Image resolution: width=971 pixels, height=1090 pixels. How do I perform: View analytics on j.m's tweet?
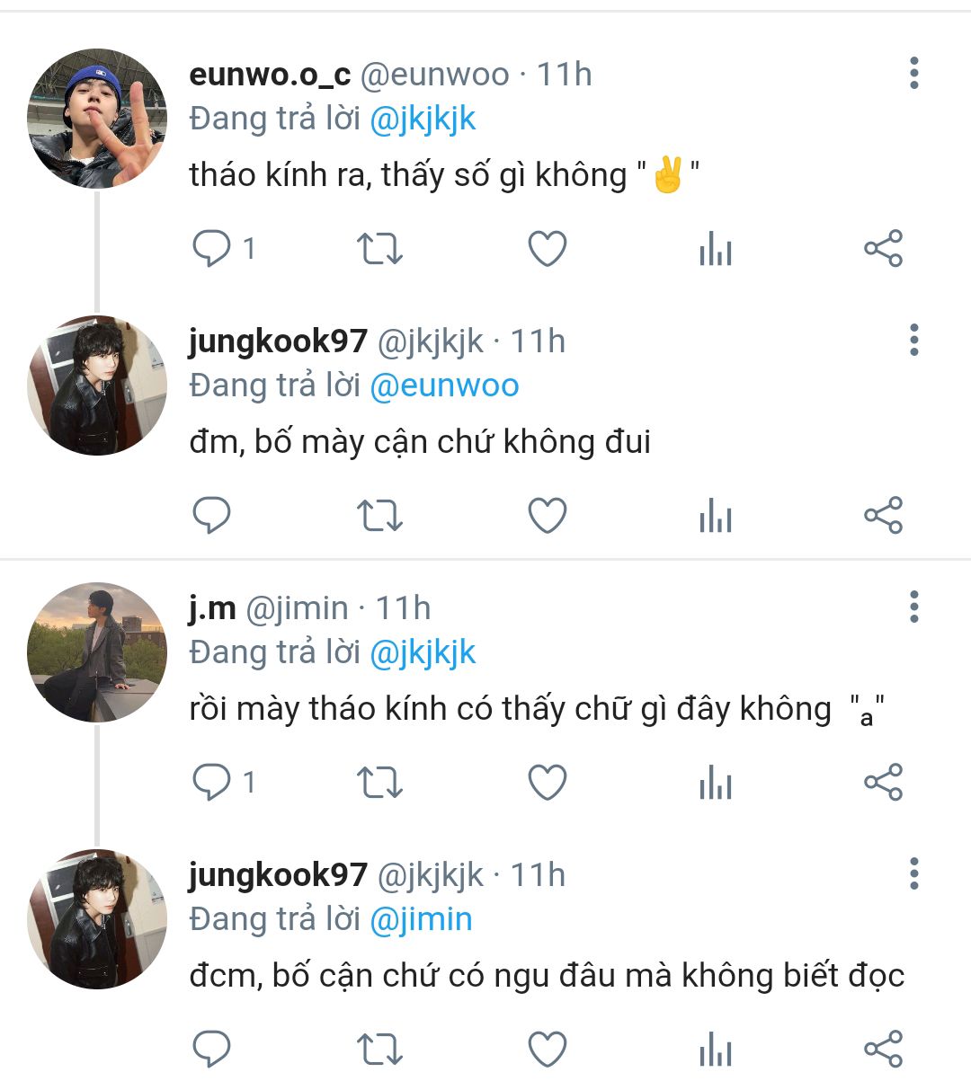(x=716, y=783)
